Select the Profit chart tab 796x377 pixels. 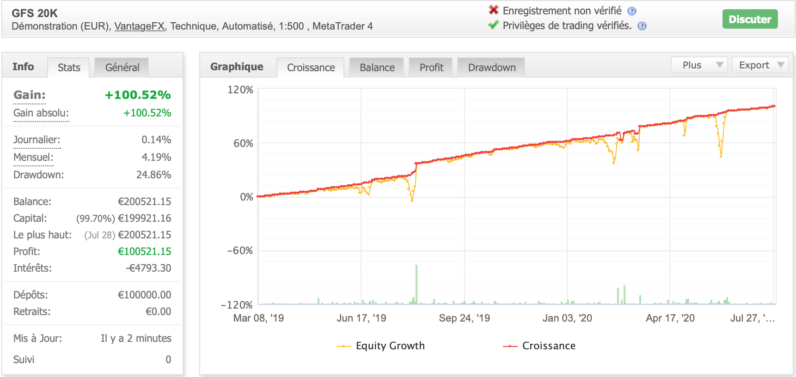431,67
